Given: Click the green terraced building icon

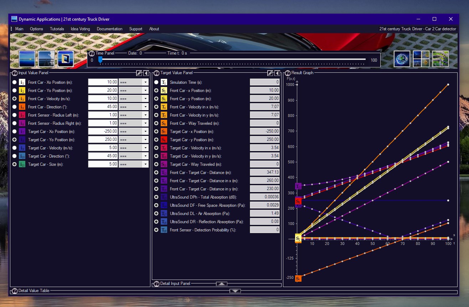Looking at the screenshot, I should point(440,59).
